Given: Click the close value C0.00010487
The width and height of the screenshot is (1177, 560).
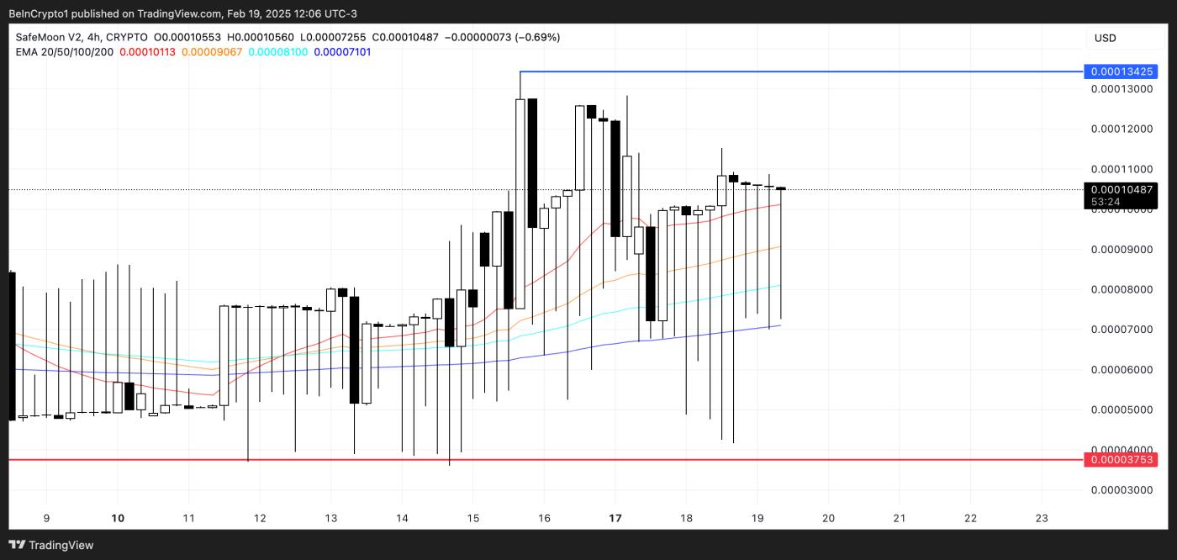Looking at the screenshot, I should [x=405, y=37].
